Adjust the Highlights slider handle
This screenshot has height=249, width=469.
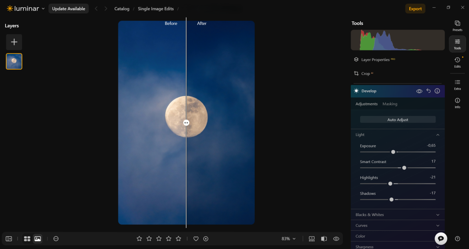390,184
